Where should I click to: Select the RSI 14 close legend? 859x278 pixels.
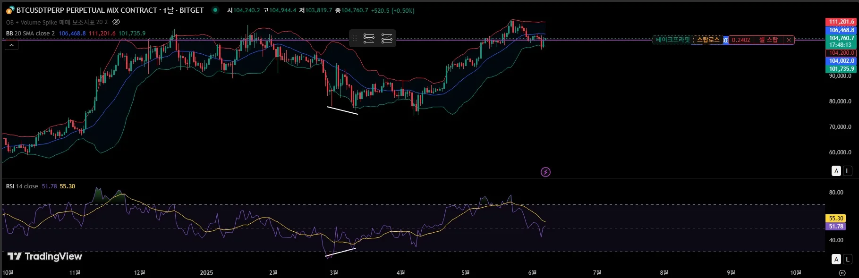pyautogui.click(x=22, y=186)
